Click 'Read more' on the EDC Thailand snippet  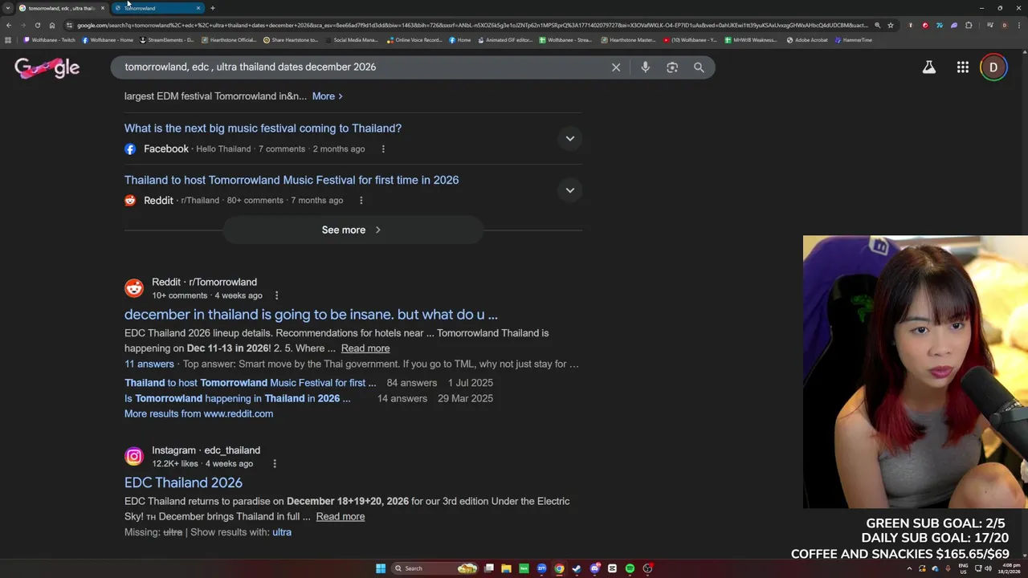341,516
